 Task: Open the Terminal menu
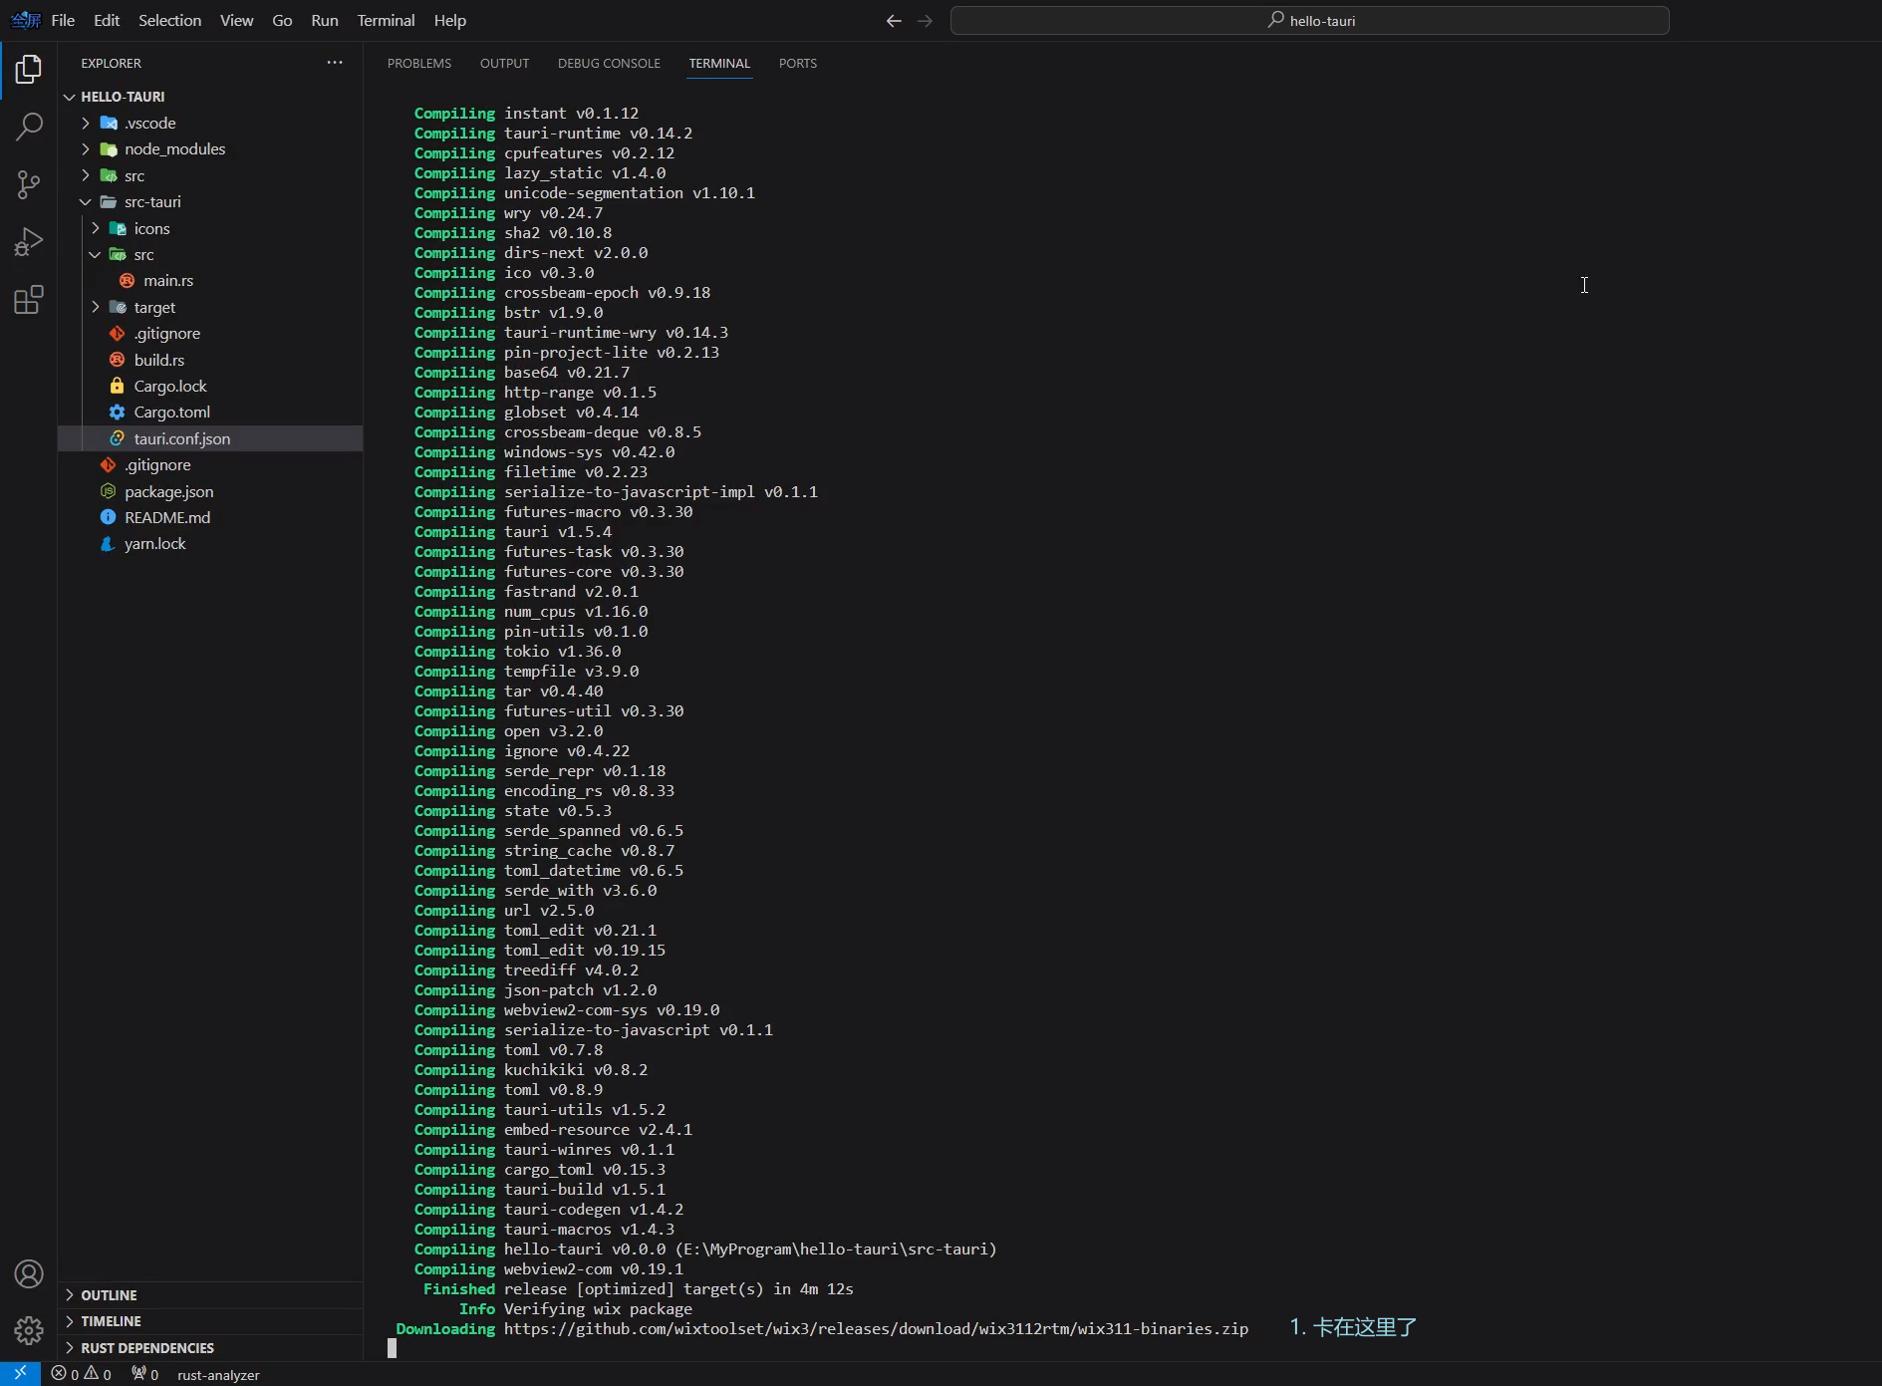point(386,21)
